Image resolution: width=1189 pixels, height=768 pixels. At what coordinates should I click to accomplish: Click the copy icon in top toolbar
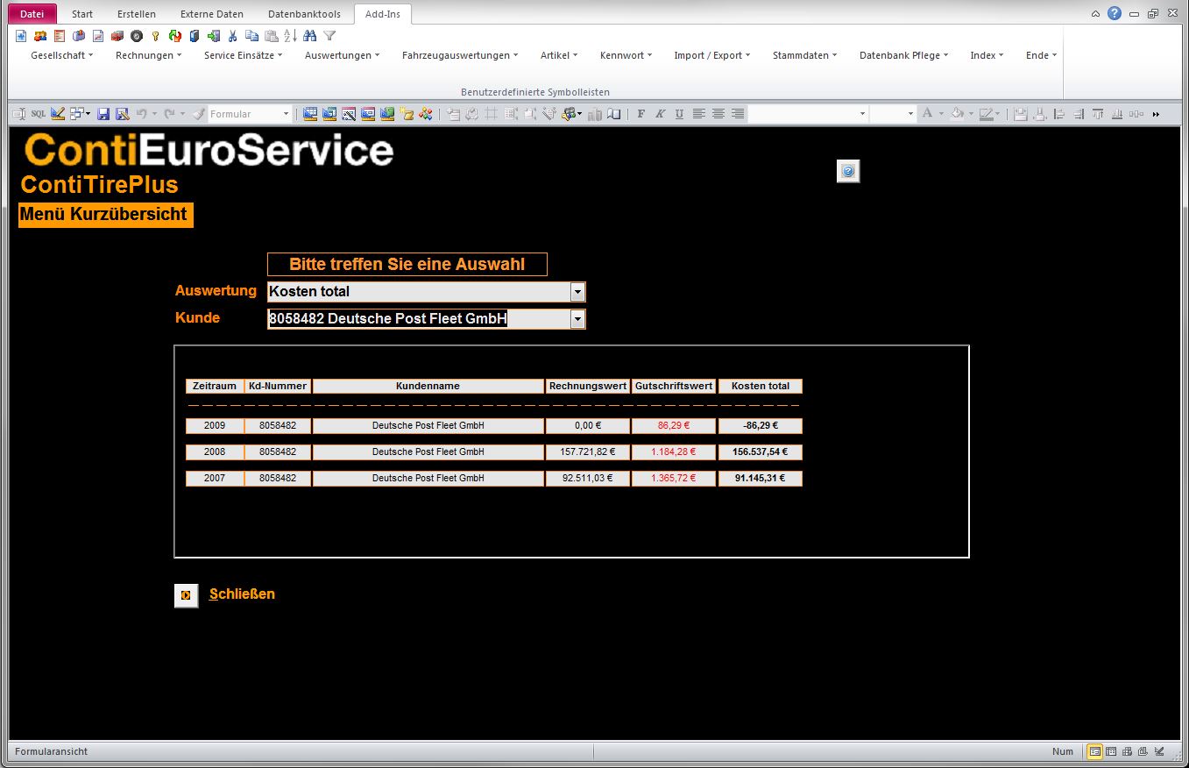(x=251, y=36)
